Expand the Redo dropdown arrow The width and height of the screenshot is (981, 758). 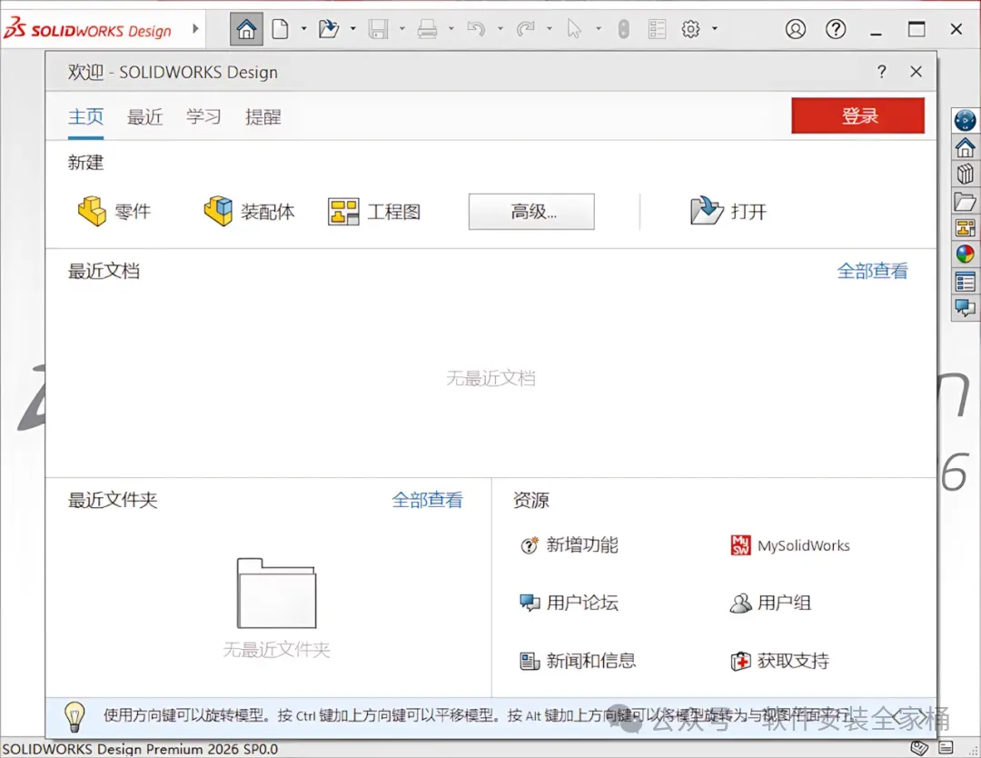(550, 29)
